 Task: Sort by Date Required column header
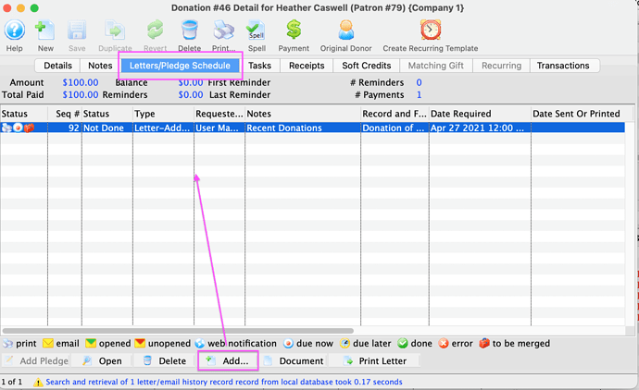point(480,114)
